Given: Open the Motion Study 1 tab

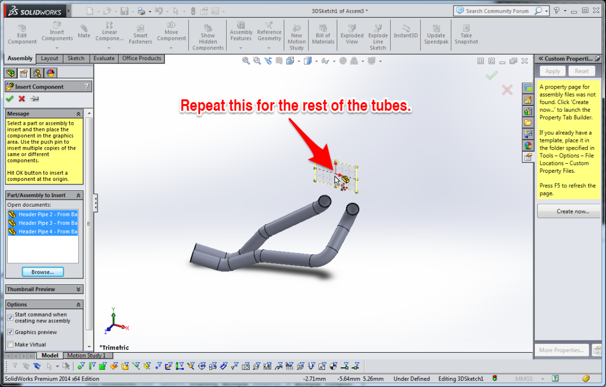Looking at the screenshot, I should tap(86, 356).
